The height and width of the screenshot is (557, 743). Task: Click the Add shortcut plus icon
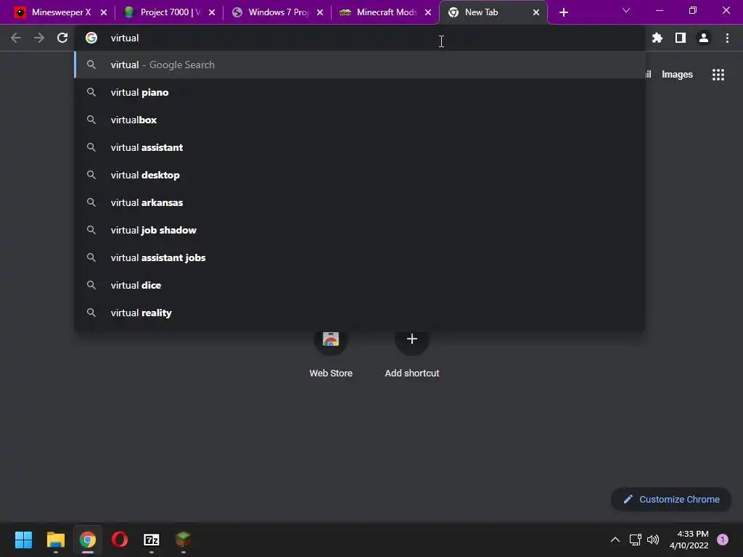coord(412,339)
